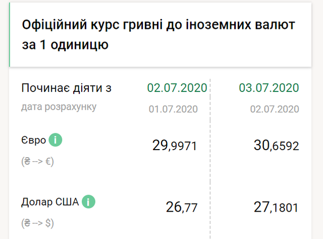
Task: Click the Євро currency label
Action: coord(34,140)
